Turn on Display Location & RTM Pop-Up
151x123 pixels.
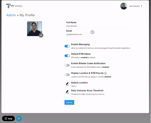[x=67, y=75]
